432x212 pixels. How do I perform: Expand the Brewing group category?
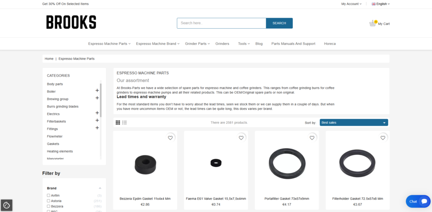[x=97, y=98]
